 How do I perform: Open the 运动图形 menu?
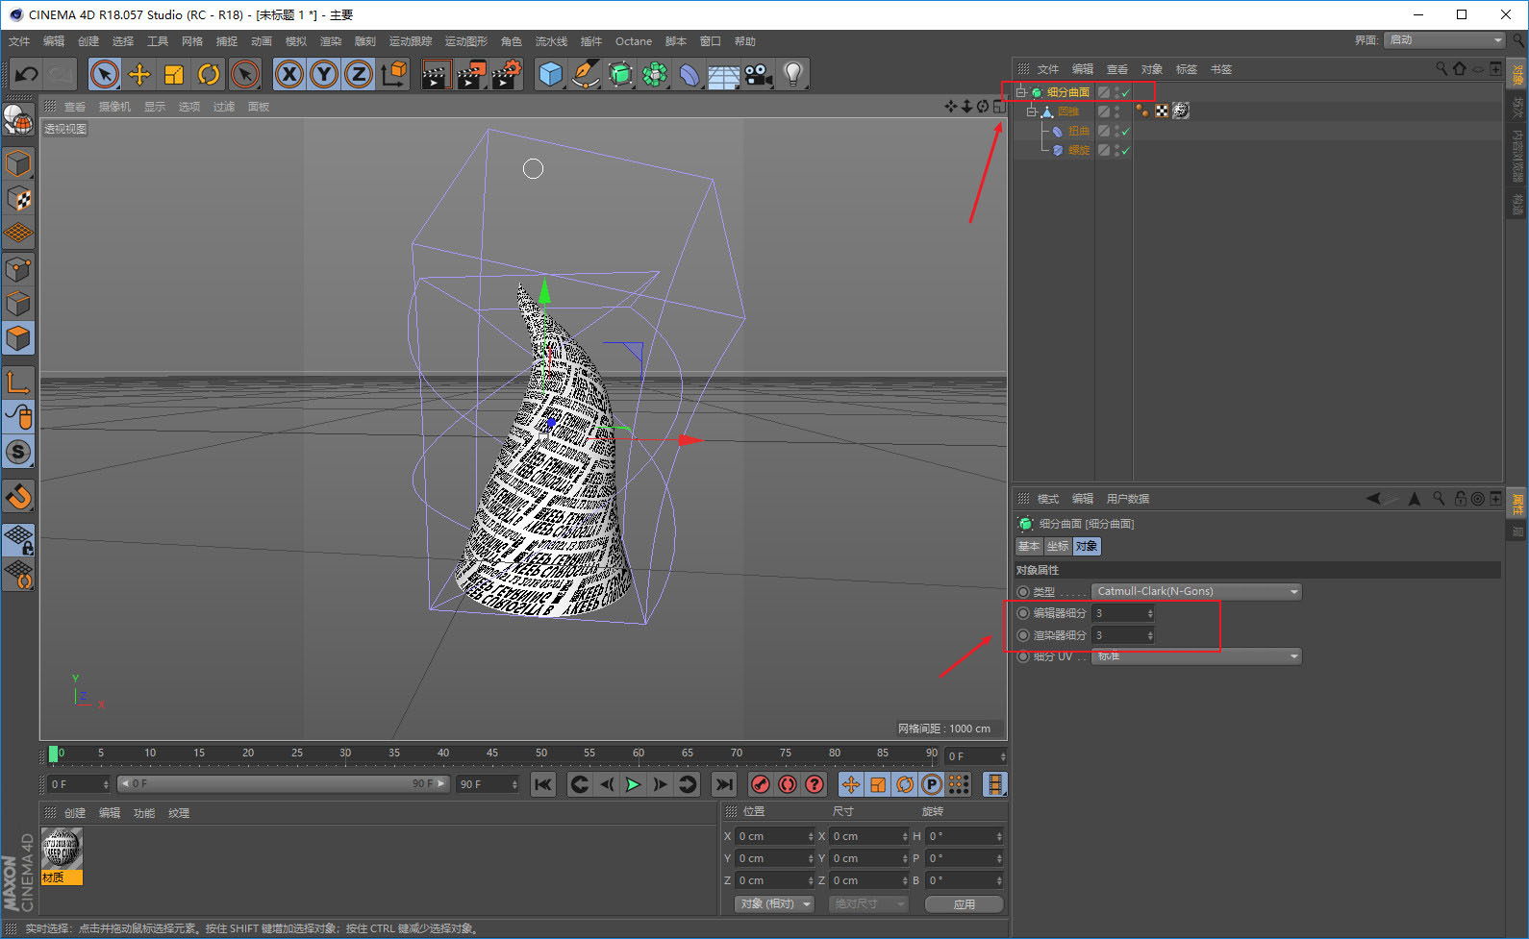(x=466, y=41)
